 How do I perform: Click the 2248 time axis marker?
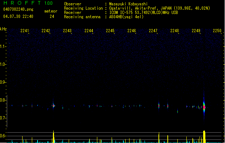pyautogui.click(x=175, y=30)
